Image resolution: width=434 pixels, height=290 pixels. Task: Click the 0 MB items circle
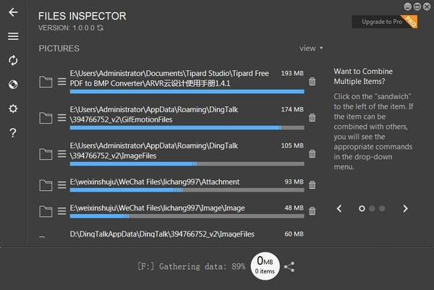(265, 265)
